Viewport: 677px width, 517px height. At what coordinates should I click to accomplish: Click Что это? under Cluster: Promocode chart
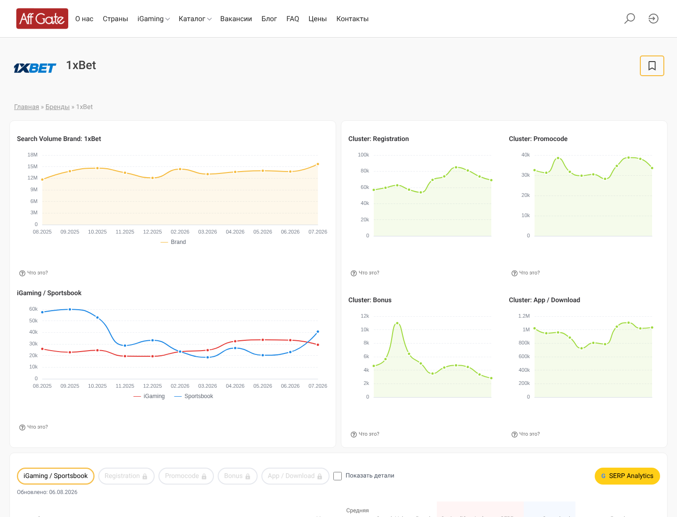(529, 273)
